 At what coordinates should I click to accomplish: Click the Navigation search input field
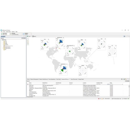(13, 38)
